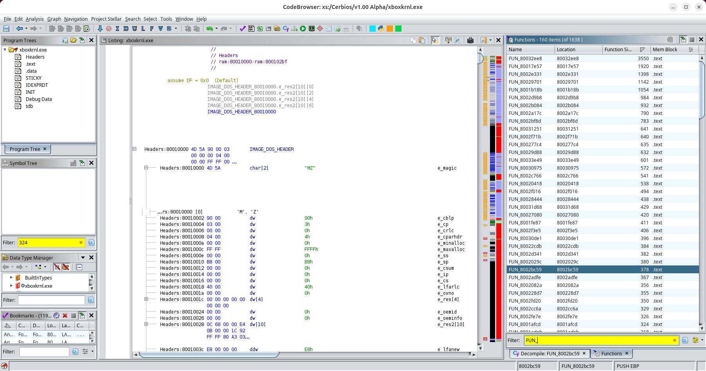
Task: Open a tree view folder icon in Program Trees
Action: (x=74, y=40)
